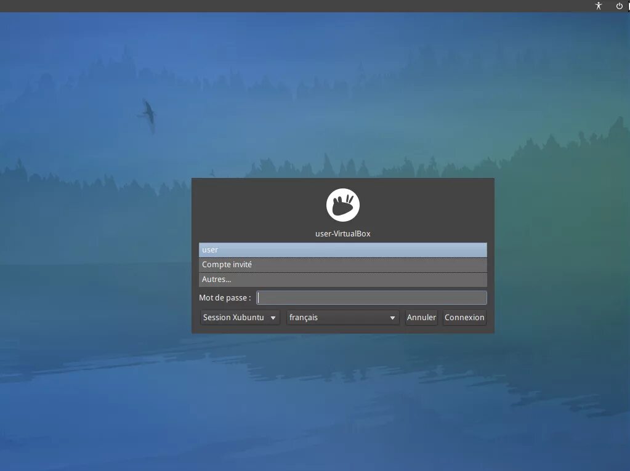Expand the language selector arrow
630x471 pixels.
[392, 317]
